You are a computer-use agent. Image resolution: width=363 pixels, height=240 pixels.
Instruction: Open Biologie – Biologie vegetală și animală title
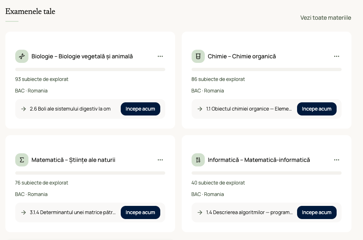point(82,56)
